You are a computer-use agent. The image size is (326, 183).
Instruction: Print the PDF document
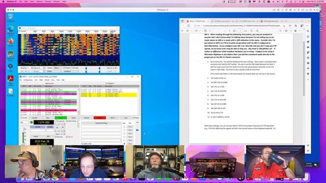[286, 30]
